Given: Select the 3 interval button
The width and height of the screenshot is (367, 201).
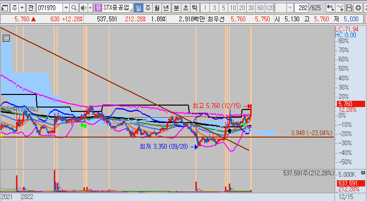Looking at the screenshot, I should pos(214,8).
